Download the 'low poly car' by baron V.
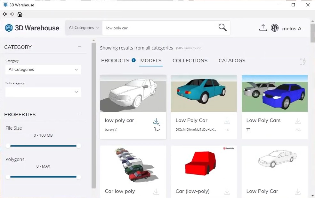Viewport: 315px width, 198px height. tap(156, 121)
